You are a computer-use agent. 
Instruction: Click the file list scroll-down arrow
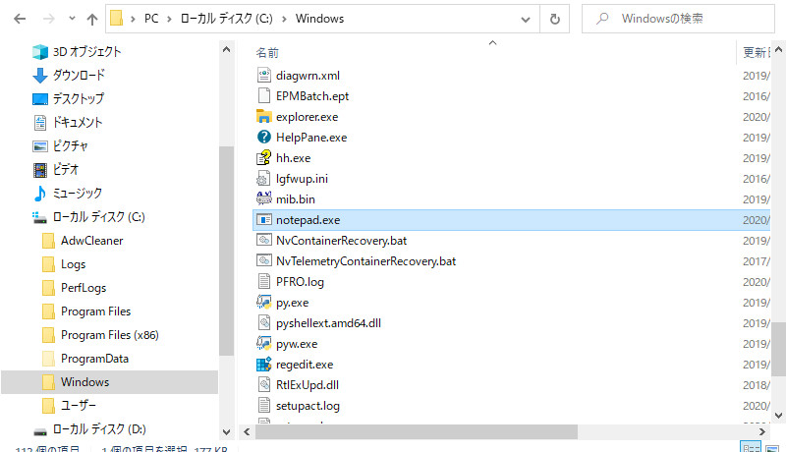pos(778,416)
